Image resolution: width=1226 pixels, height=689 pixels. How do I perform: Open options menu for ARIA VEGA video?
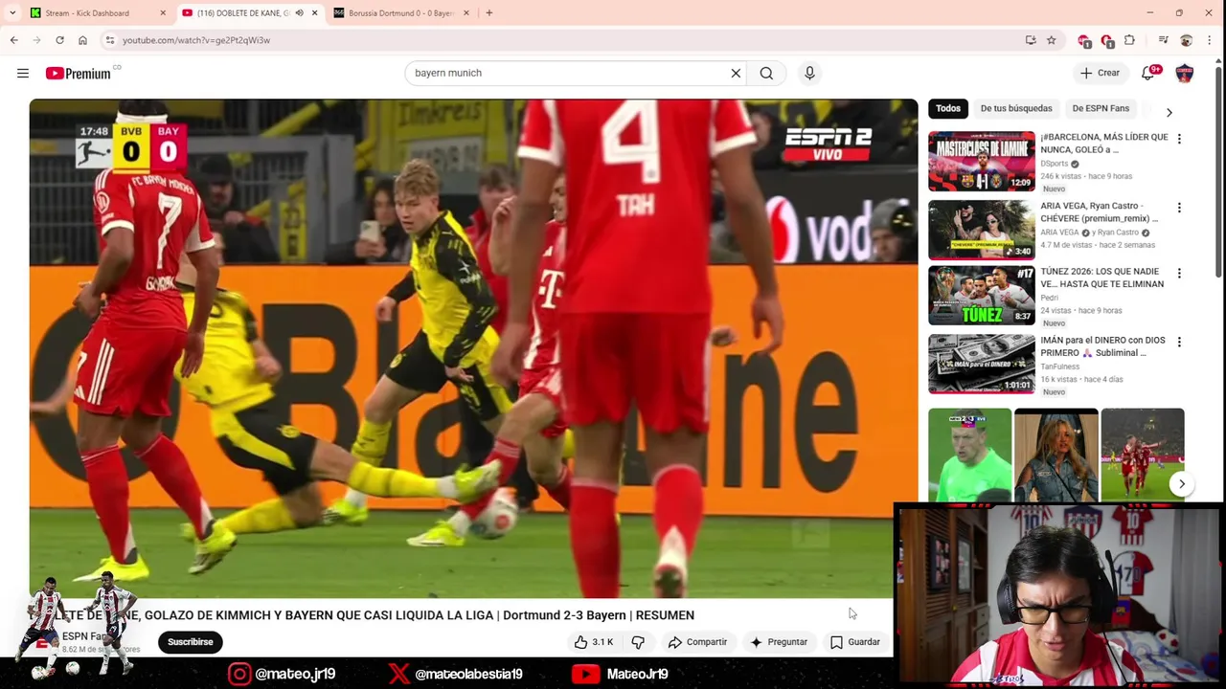tap(1179, 208)
